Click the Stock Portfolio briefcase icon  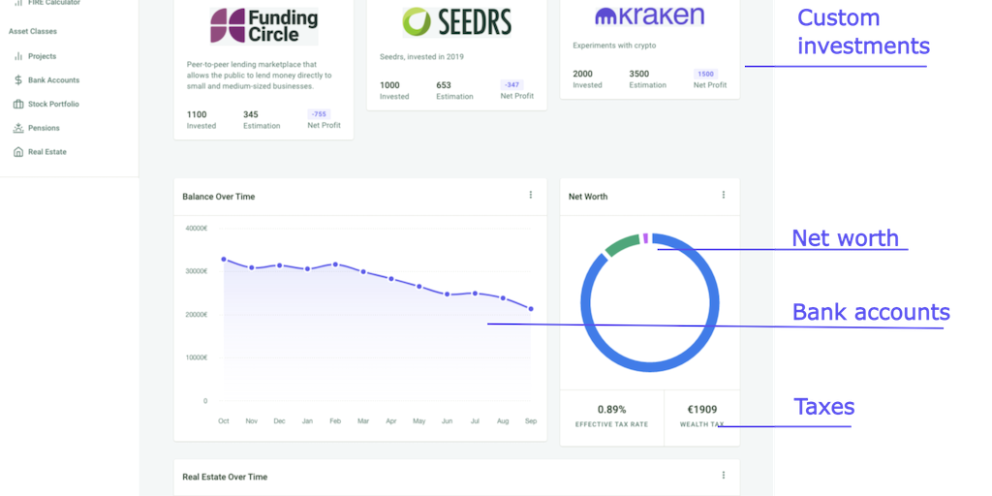(x=18, y=104)
